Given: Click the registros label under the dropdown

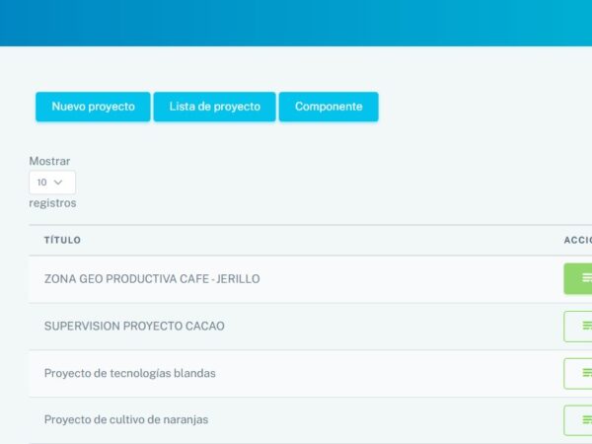Looking at the screenshot, I should [52, 203].
